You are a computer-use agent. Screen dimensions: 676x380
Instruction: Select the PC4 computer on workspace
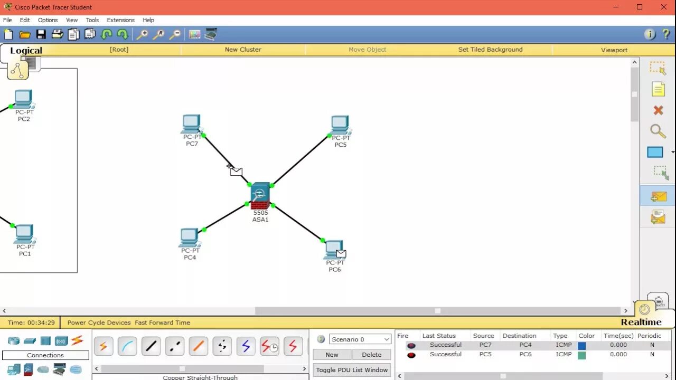coord(190,238)
